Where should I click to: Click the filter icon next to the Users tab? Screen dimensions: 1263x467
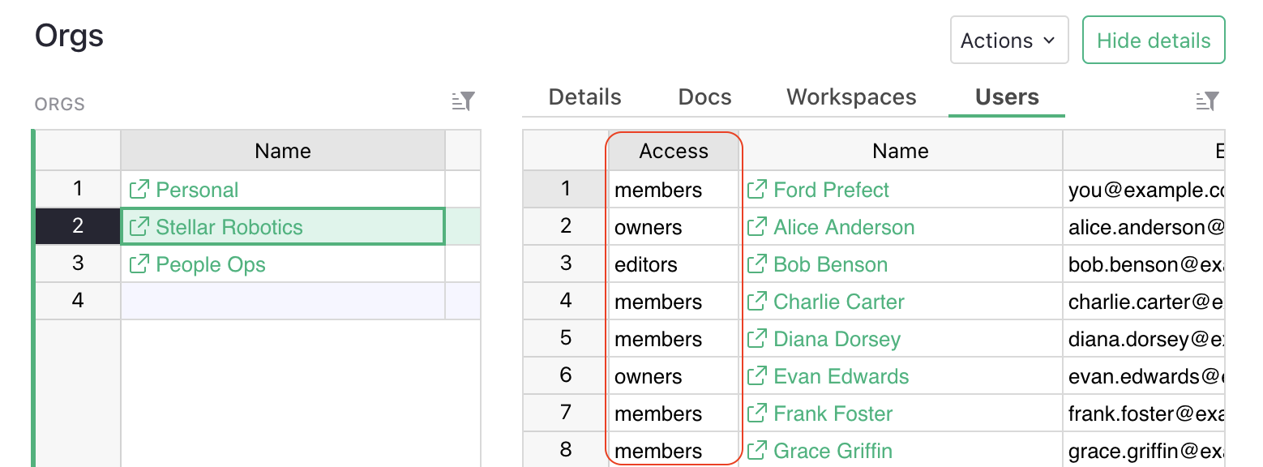tap(1206, 101)
